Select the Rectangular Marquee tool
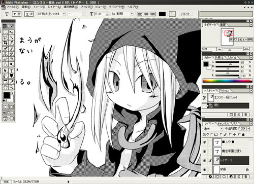Viewport: 254px width, 184px height. pos(6,32)
